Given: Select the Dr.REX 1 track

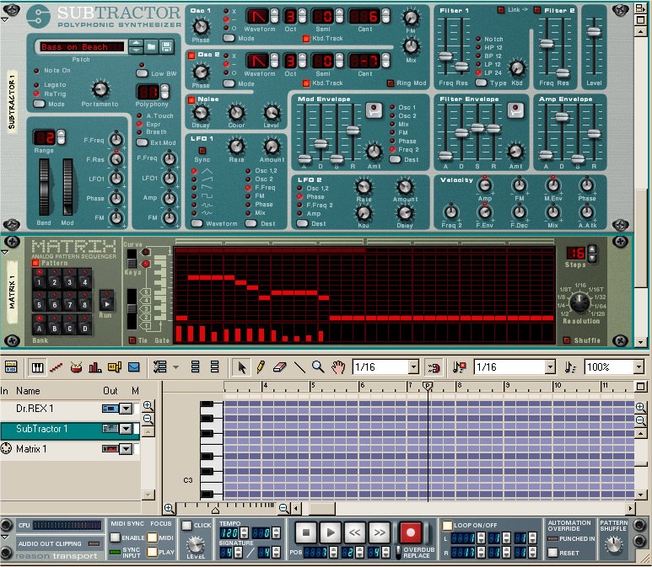Looking at the screenshot, I should [70, 409].
